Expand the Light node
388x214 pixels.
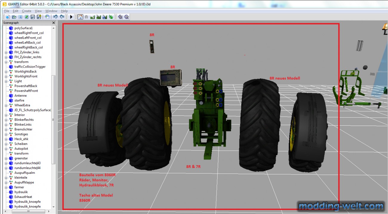(x=6, y=81)
